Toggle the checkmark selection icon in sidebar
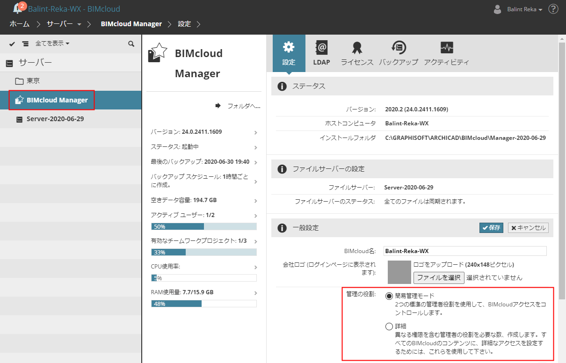This screenshot has height=363, width=566. [12, 44]
